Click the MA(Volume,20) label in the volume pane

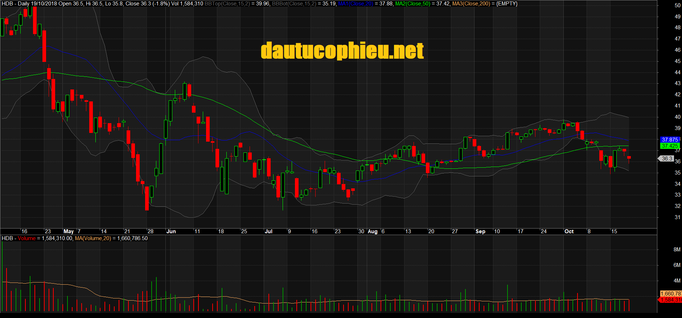coord(93,238)
